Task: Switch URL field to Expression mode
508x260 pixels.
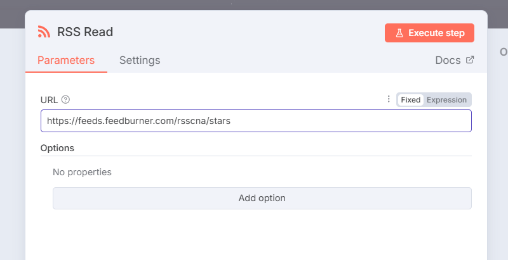Action: click(x=446, y=100)
